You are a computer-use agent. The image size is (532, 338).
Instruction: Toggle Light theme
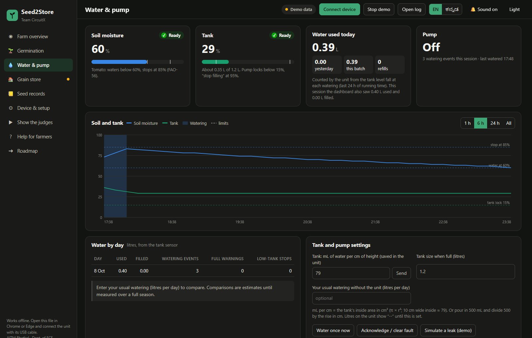coord(514,9)
